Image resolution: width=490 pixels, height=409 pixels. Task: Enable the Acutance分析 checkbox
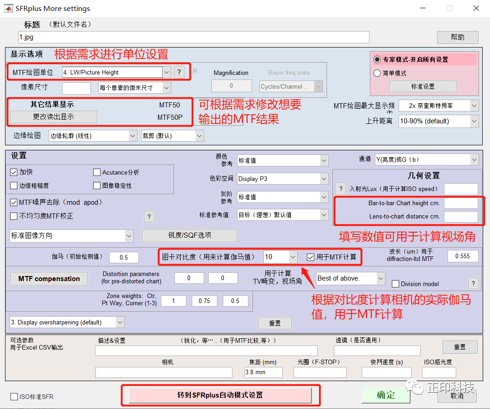(x=96, y=172)
